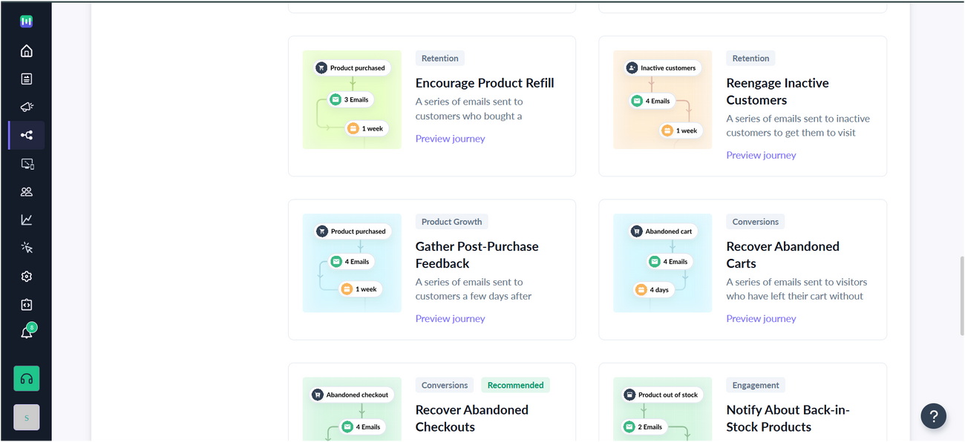Open the Recover Abandoned Carts title
Screen dimensions: 965x442
[782, 254]
